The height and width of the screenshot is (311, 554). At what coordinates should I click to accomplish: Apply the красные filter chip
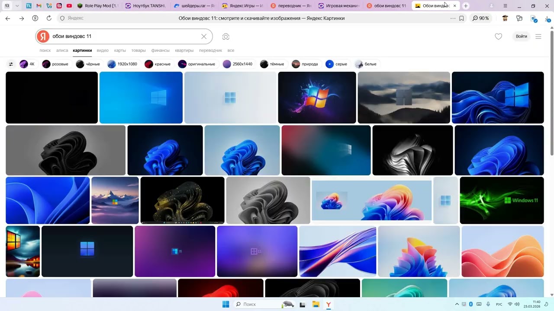pos(158,64)
